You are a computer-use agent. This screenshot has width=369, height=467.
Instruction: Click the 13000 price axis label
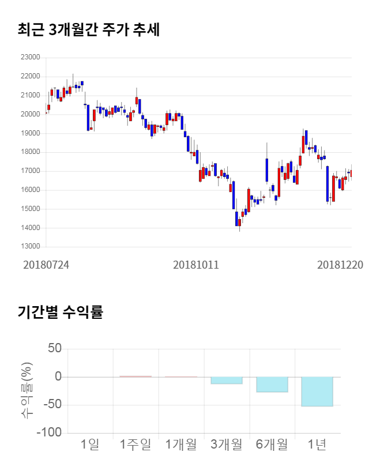click(x=29, y=247)
